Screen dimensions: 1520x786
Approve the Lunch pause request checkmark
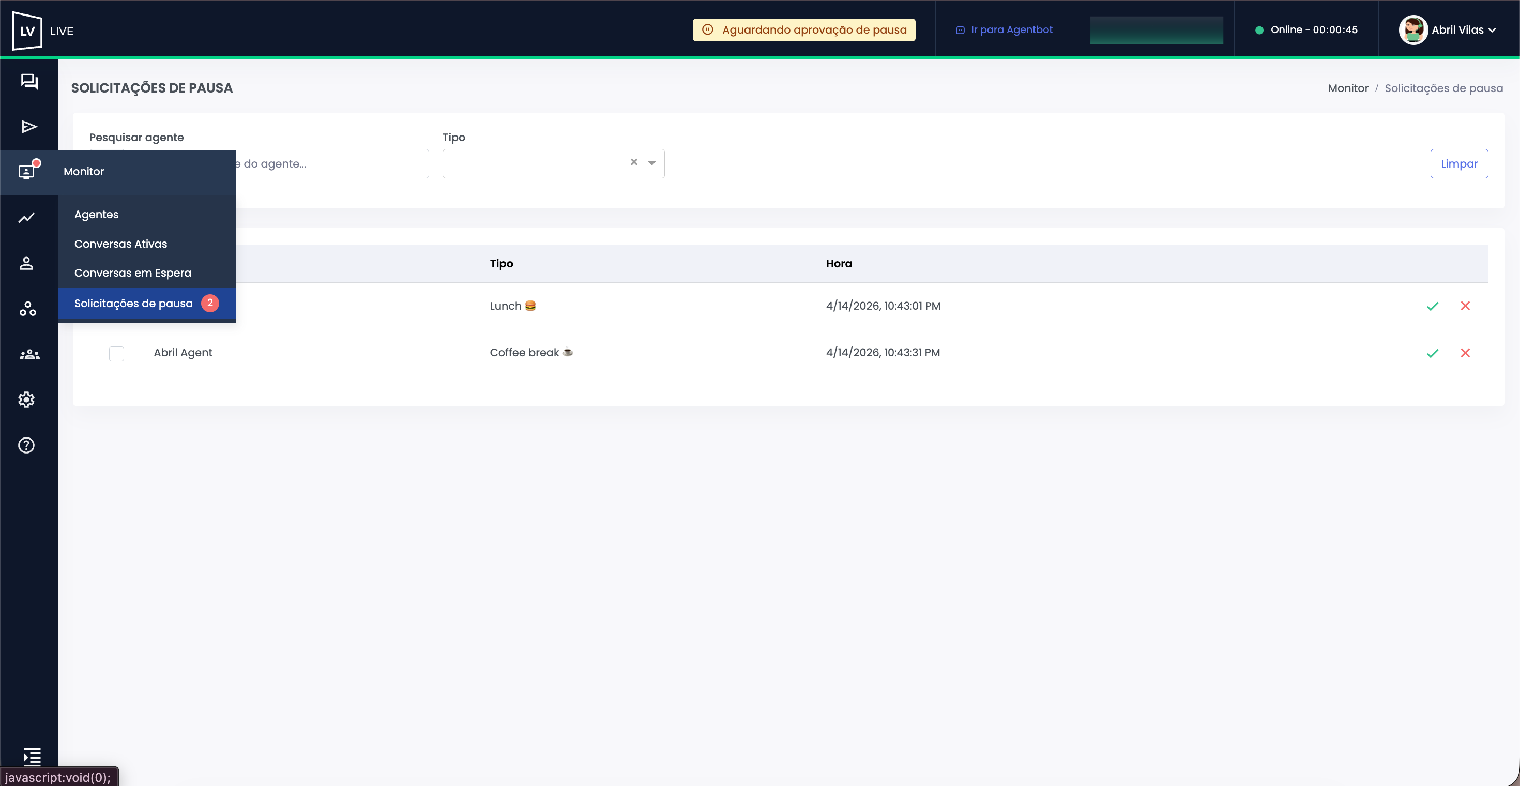click(1432, 306)
